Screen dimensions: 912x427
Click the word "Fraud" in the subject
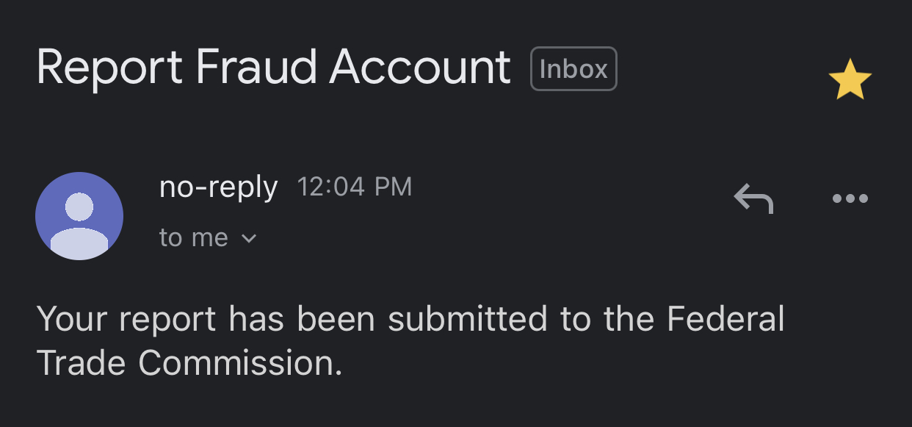tap(256, 68)
